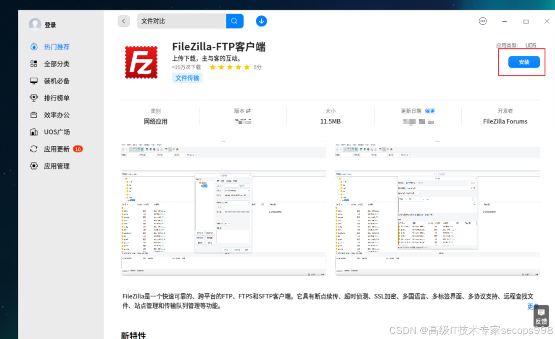Viewport: 555px width, 339px height.
Task: Click the 网络应用 category value
Action: [x=155, y=121]
